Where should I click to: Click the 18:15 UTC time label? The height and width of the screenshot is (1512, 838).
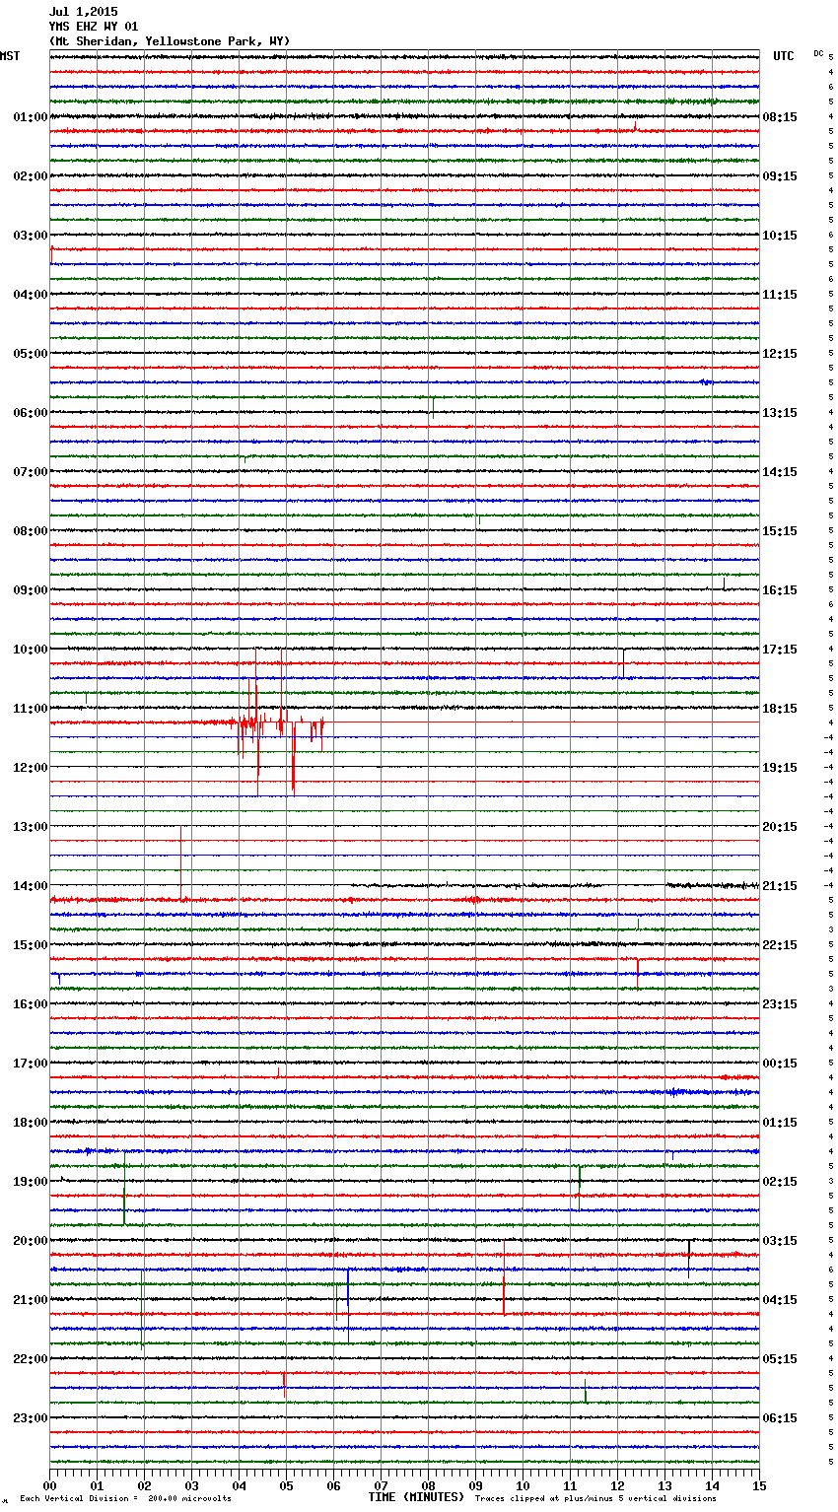(x=779, y=709)
